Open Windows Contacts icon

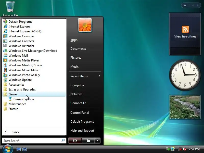5,41
